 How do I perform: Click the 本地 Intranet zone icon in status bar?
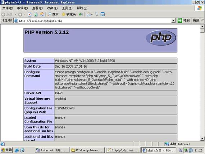pyautogui.click(x=167, y=144)
